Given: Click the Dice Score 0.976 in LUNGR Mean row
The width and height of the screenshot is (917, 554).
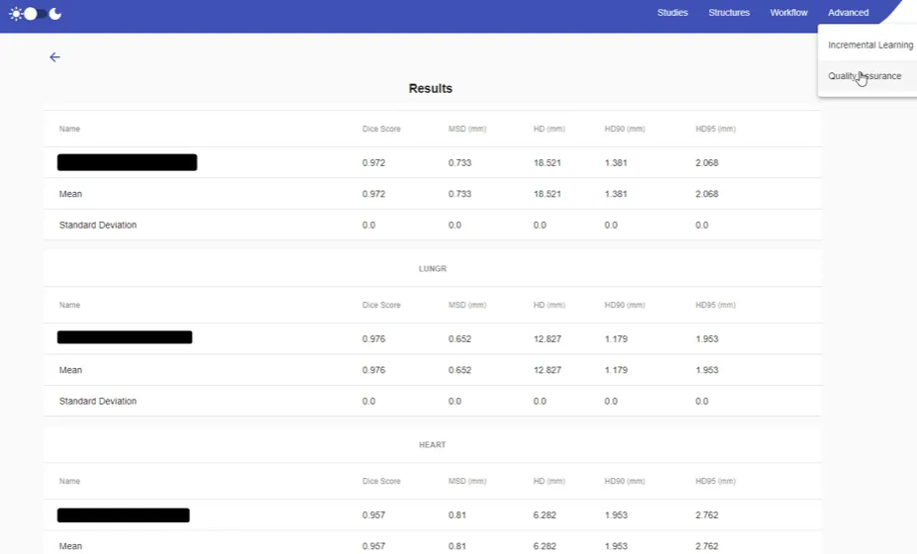Looking at the screenshot, I should pyautogui.click(x=373, y=370).
